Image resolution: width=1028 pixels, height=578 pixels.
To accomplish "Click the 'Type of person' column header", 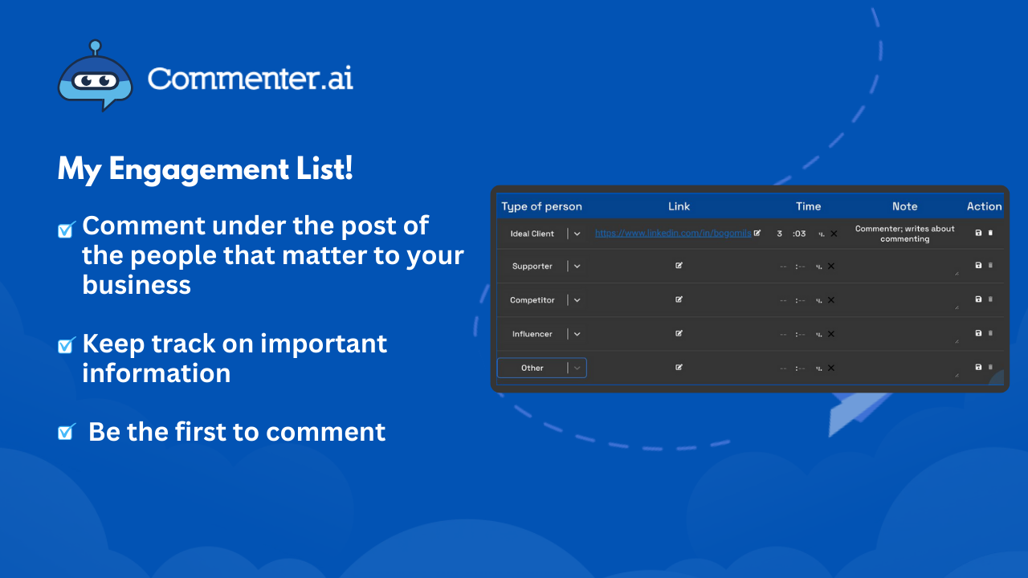I will 542,206.
